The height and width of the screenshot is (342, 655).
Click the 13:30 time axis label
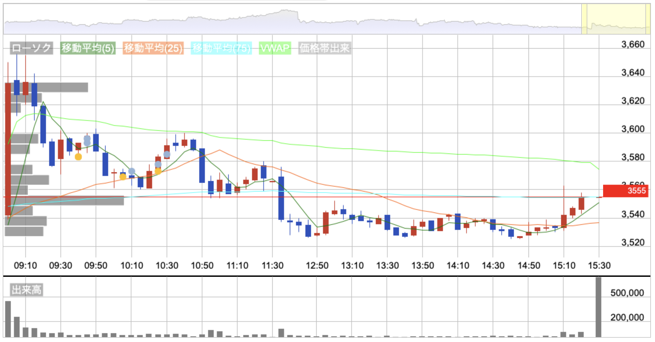[388, 265]
